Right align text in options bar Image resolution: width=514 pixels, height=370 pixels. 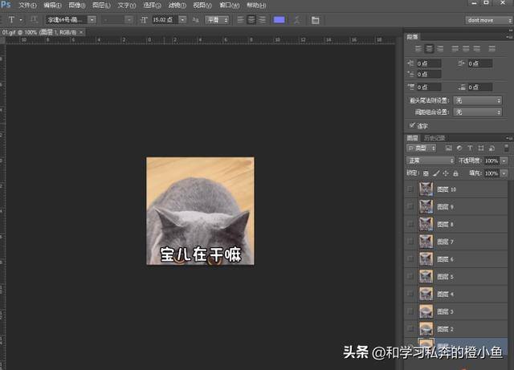pos(263,19)
